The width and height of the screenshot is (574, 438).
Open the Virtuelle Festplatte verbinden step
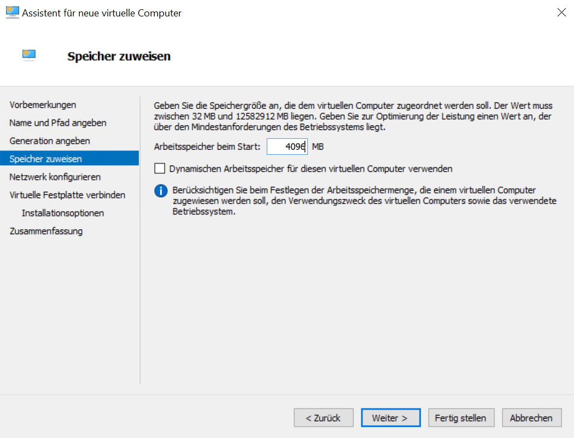(x=67, y=195)
